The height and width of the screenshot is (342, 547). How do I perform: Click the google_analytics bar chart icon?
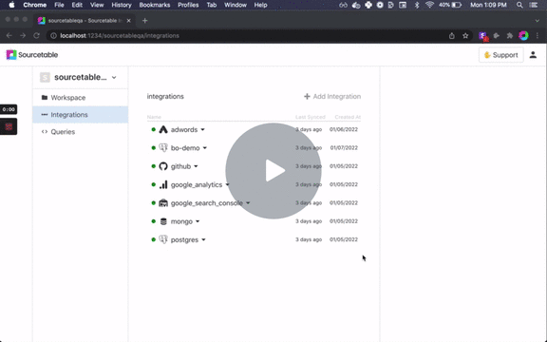click(x=163, y=184)
